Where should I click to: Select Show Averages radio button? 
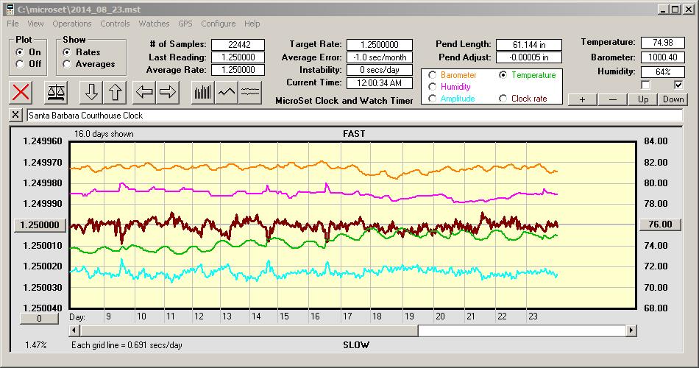click(67, 64)
